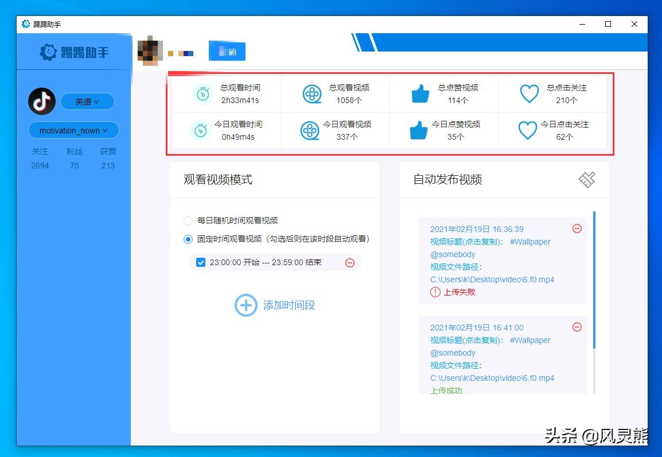
Task: Remove the 16:36:39 publish entry via minus icon
Action: [577, 229]
